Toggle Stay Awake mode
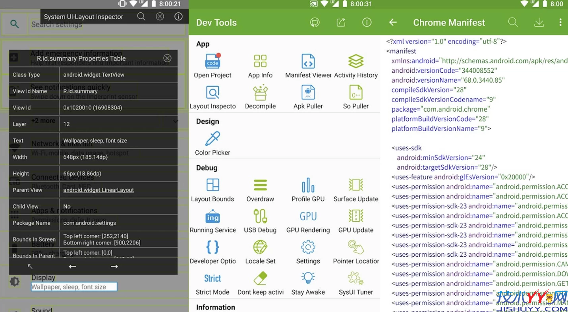The height and width of the screenshot is (312, 568). point(308,282)
